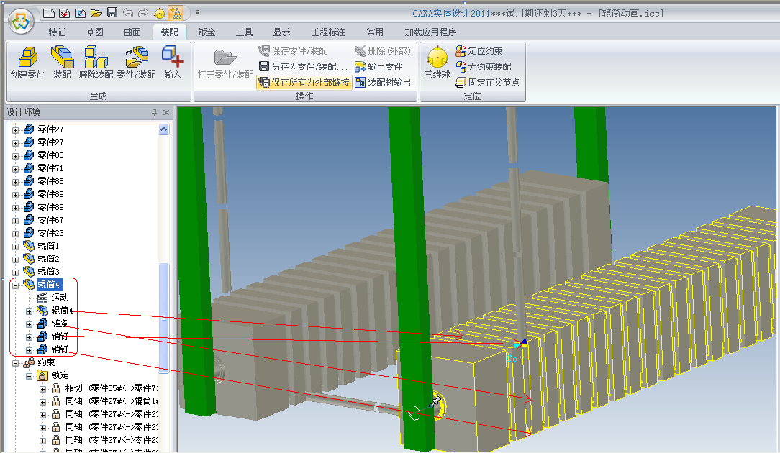This screenshot has height=453, width=780.
Task: Select the highlighted 辊筒4 assembly in the tree
Action: pos(49,285)
